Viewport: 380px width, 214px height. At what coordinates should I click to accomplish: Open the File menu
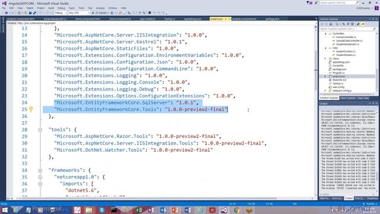4,8
